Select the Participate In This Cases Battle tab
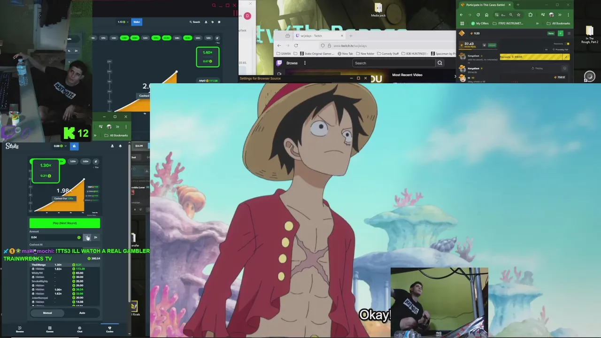 485,5
